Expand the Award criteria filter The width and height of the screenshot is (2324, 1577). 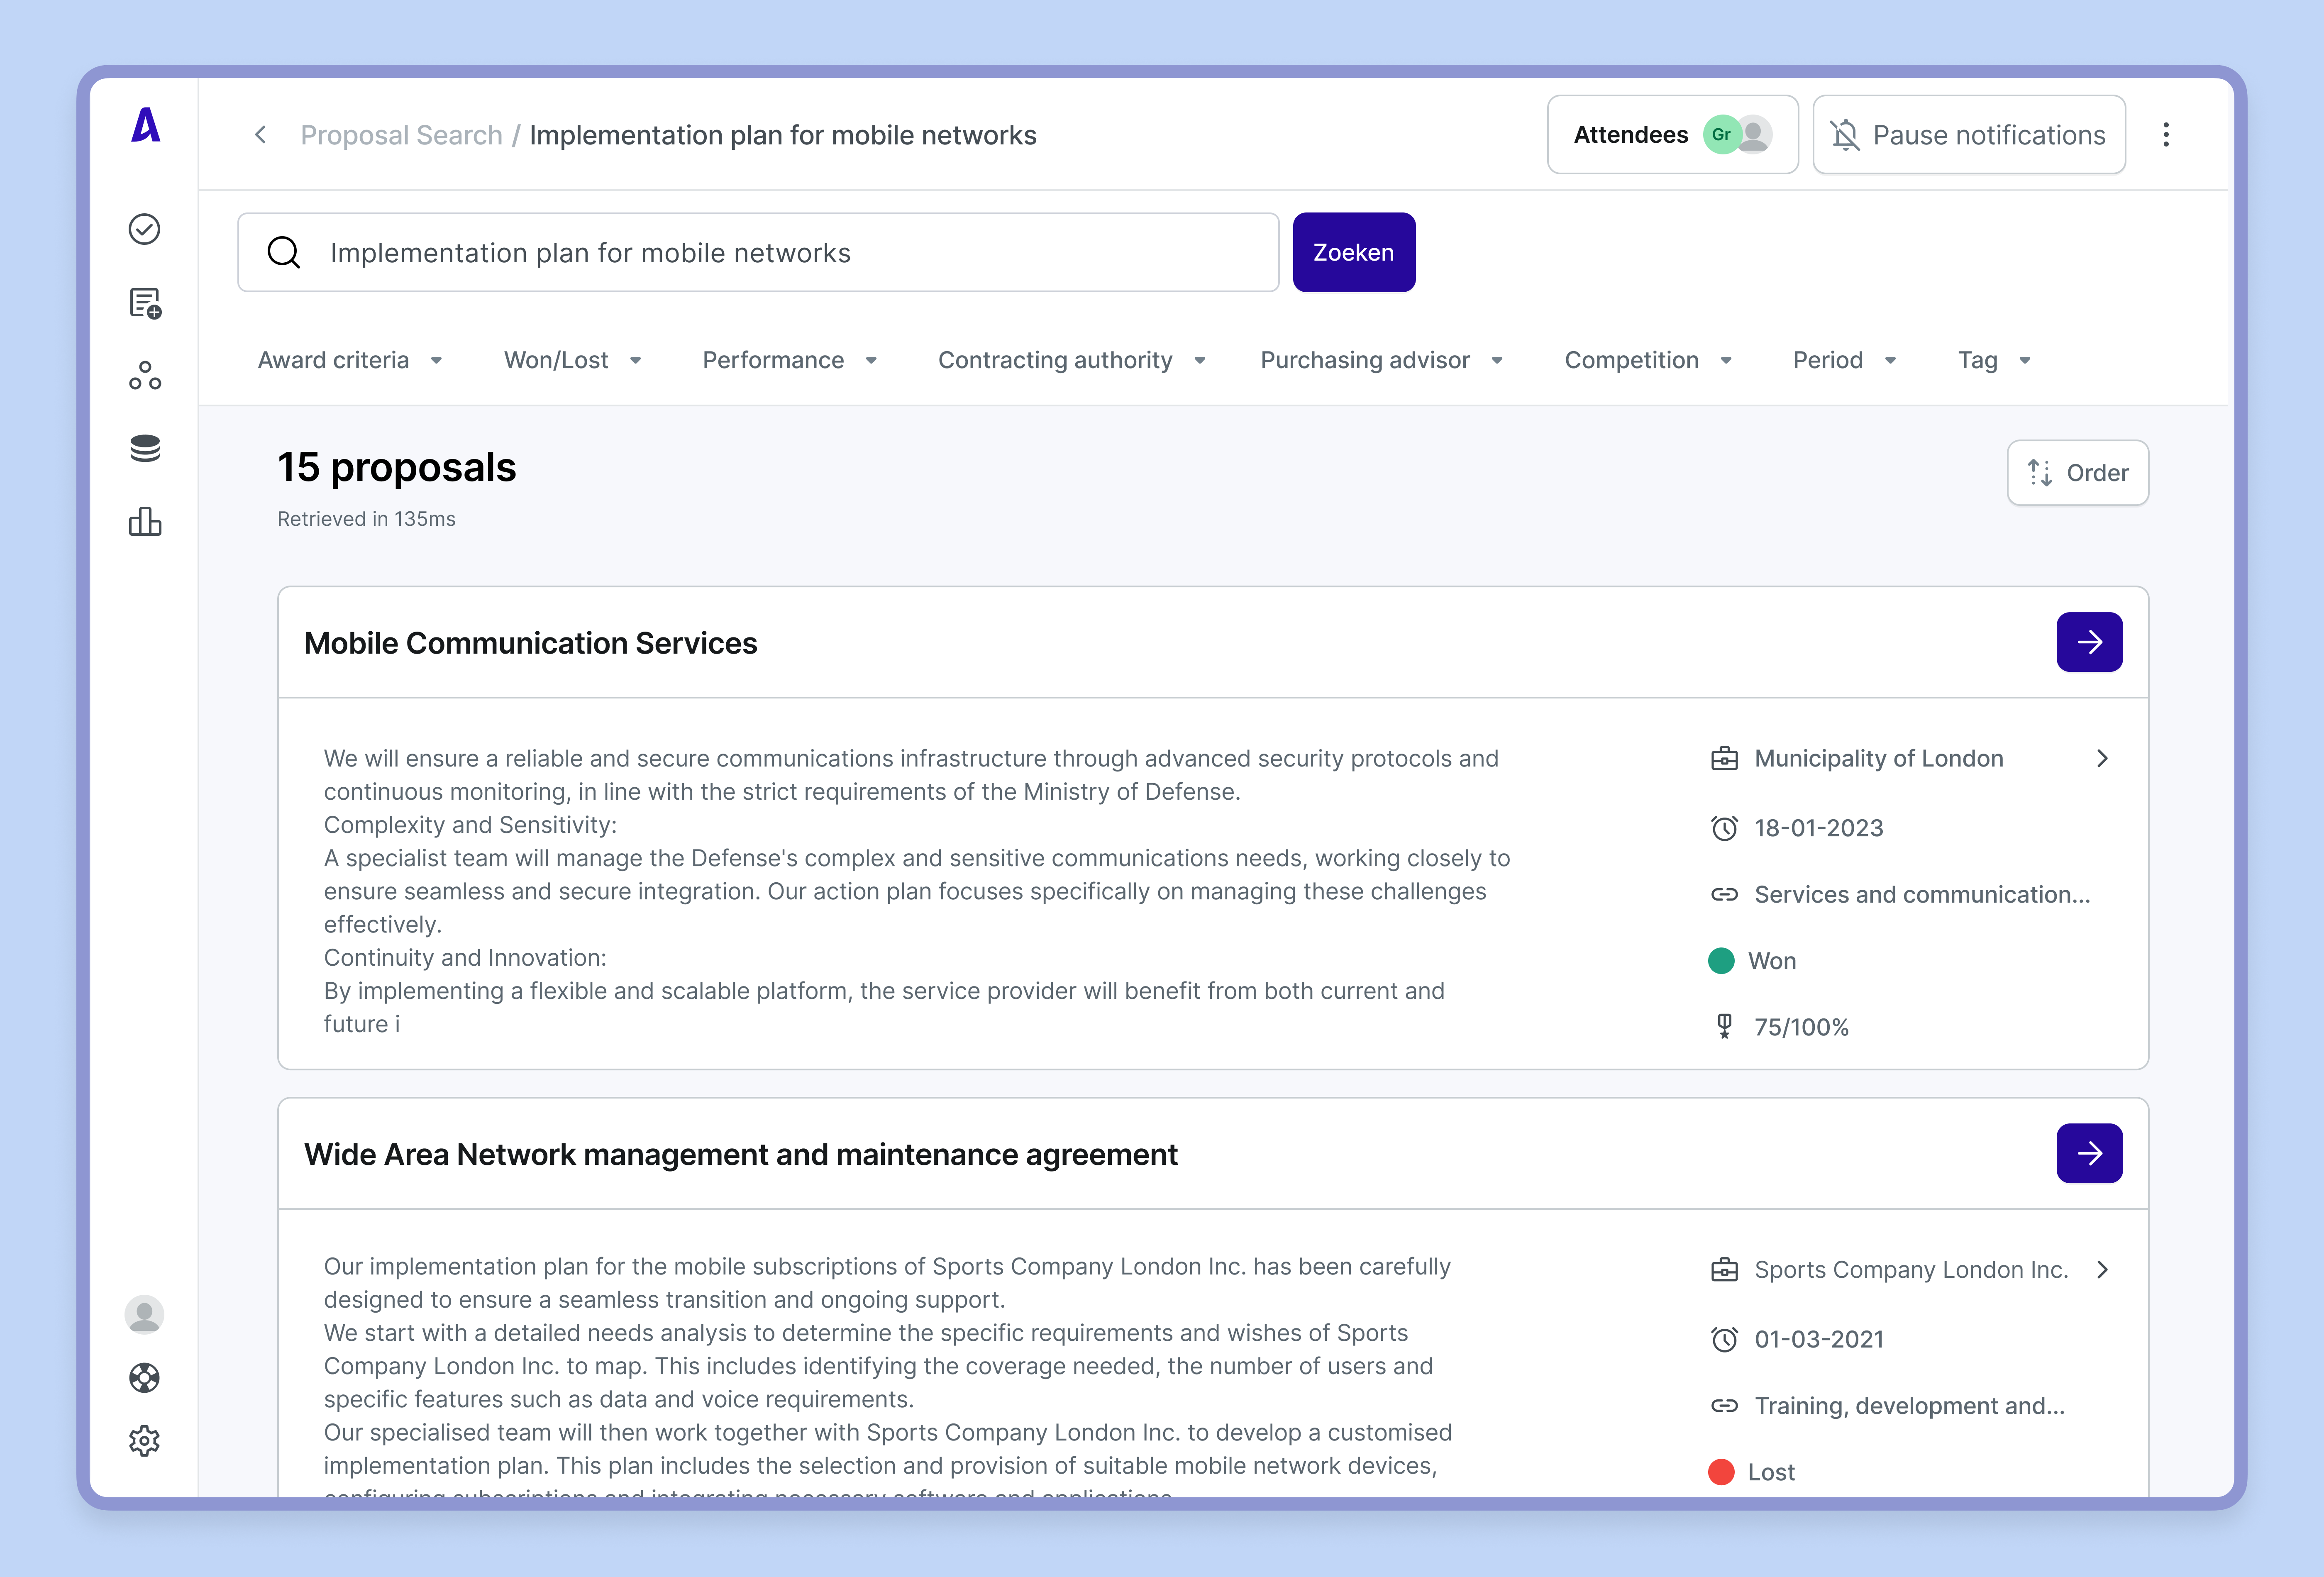(x=350, y=360)
